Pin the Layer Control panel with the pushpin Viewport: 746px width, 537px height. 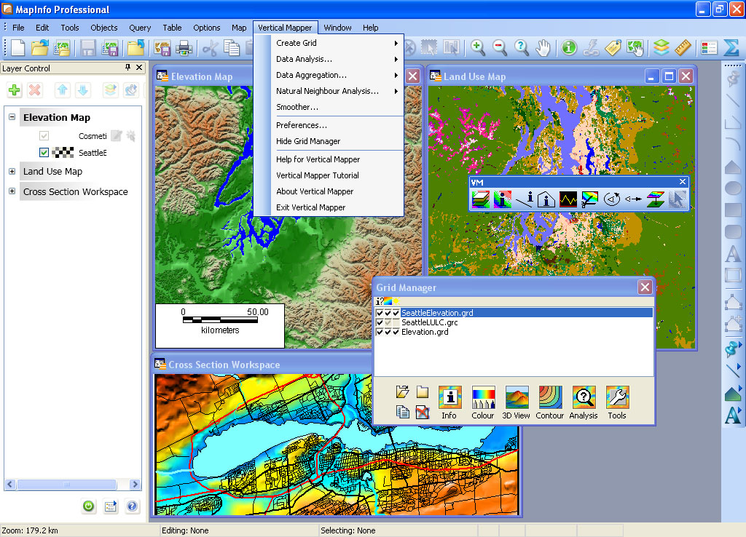tap(127, 68)
